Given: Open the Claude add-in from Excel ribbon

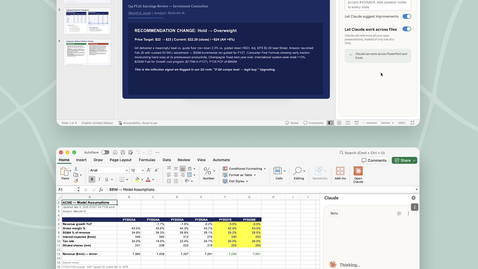Looking at the screenshot, I should [x=358, y=175].
